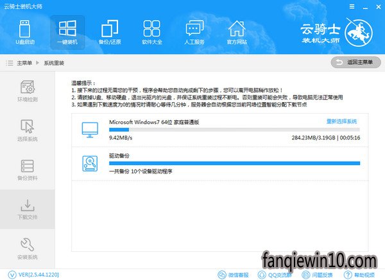Select the 安装系统 step

click(x=28, y=249)
